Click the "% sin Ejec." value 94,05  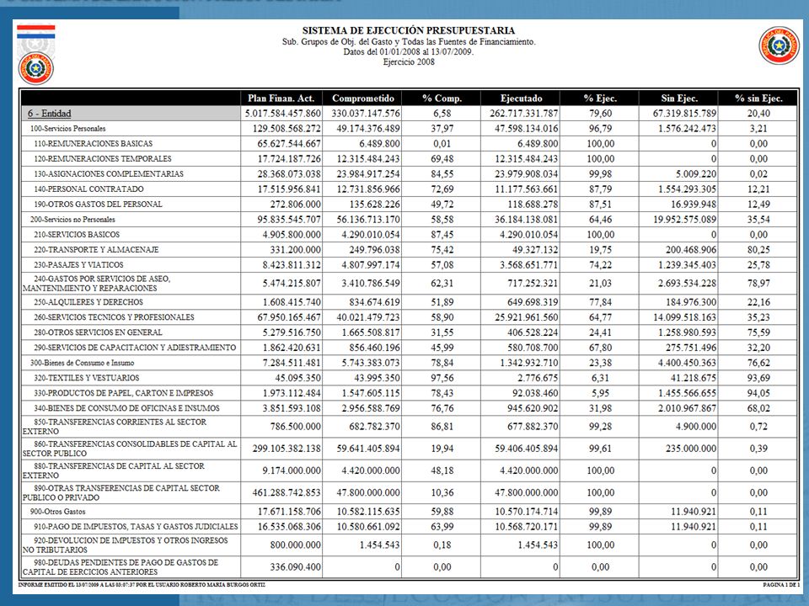pos(758,393)
